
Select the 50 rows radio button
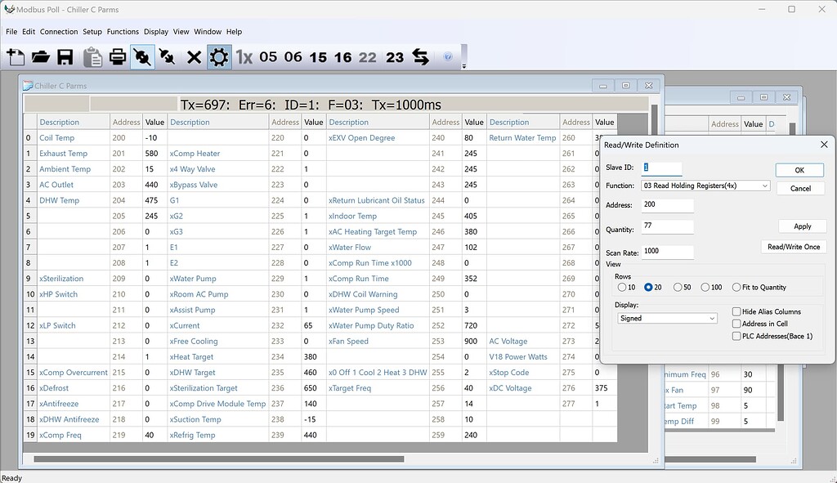coord(678,287)
